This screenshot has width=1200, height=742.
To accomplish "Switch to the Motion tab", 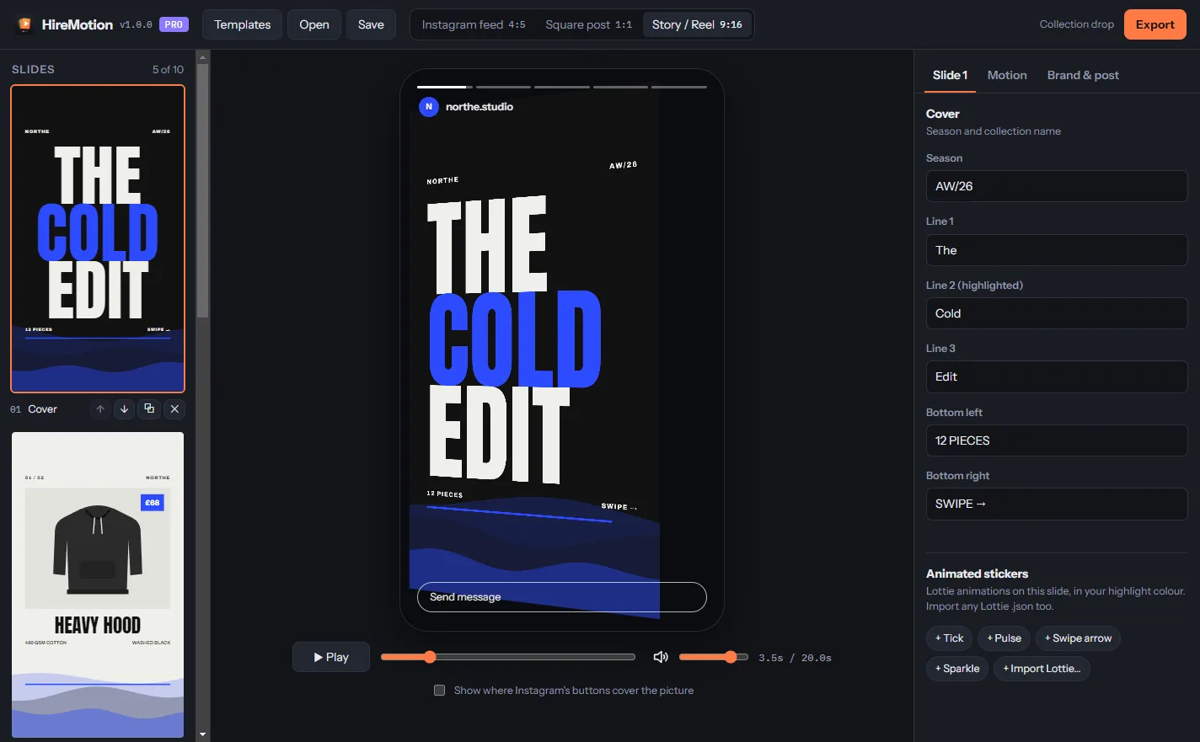I will (x=1007, y=75).
